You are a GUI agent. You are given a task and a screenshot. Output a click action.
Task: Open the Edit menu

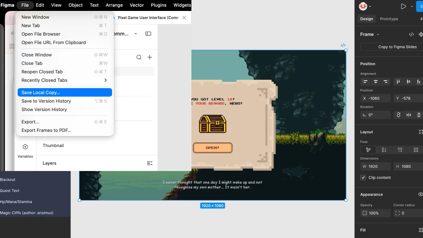[x=40, y=5]
